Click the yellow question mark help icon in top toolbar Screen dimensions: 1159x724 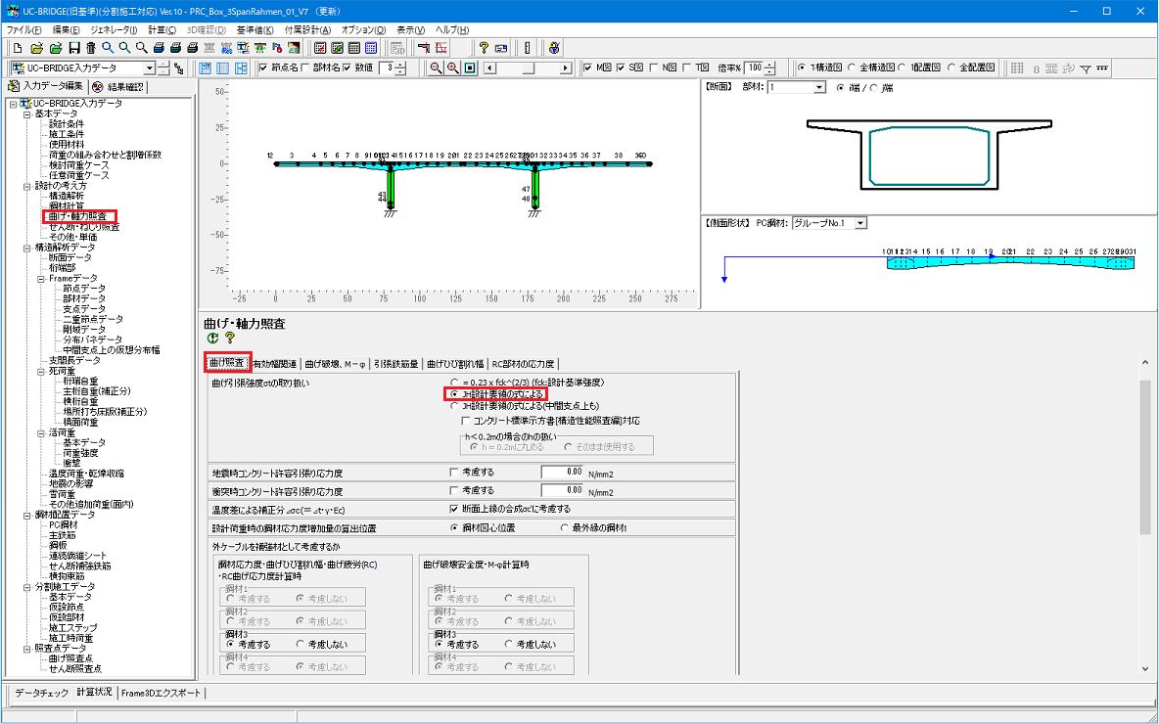tap(484, 48)
